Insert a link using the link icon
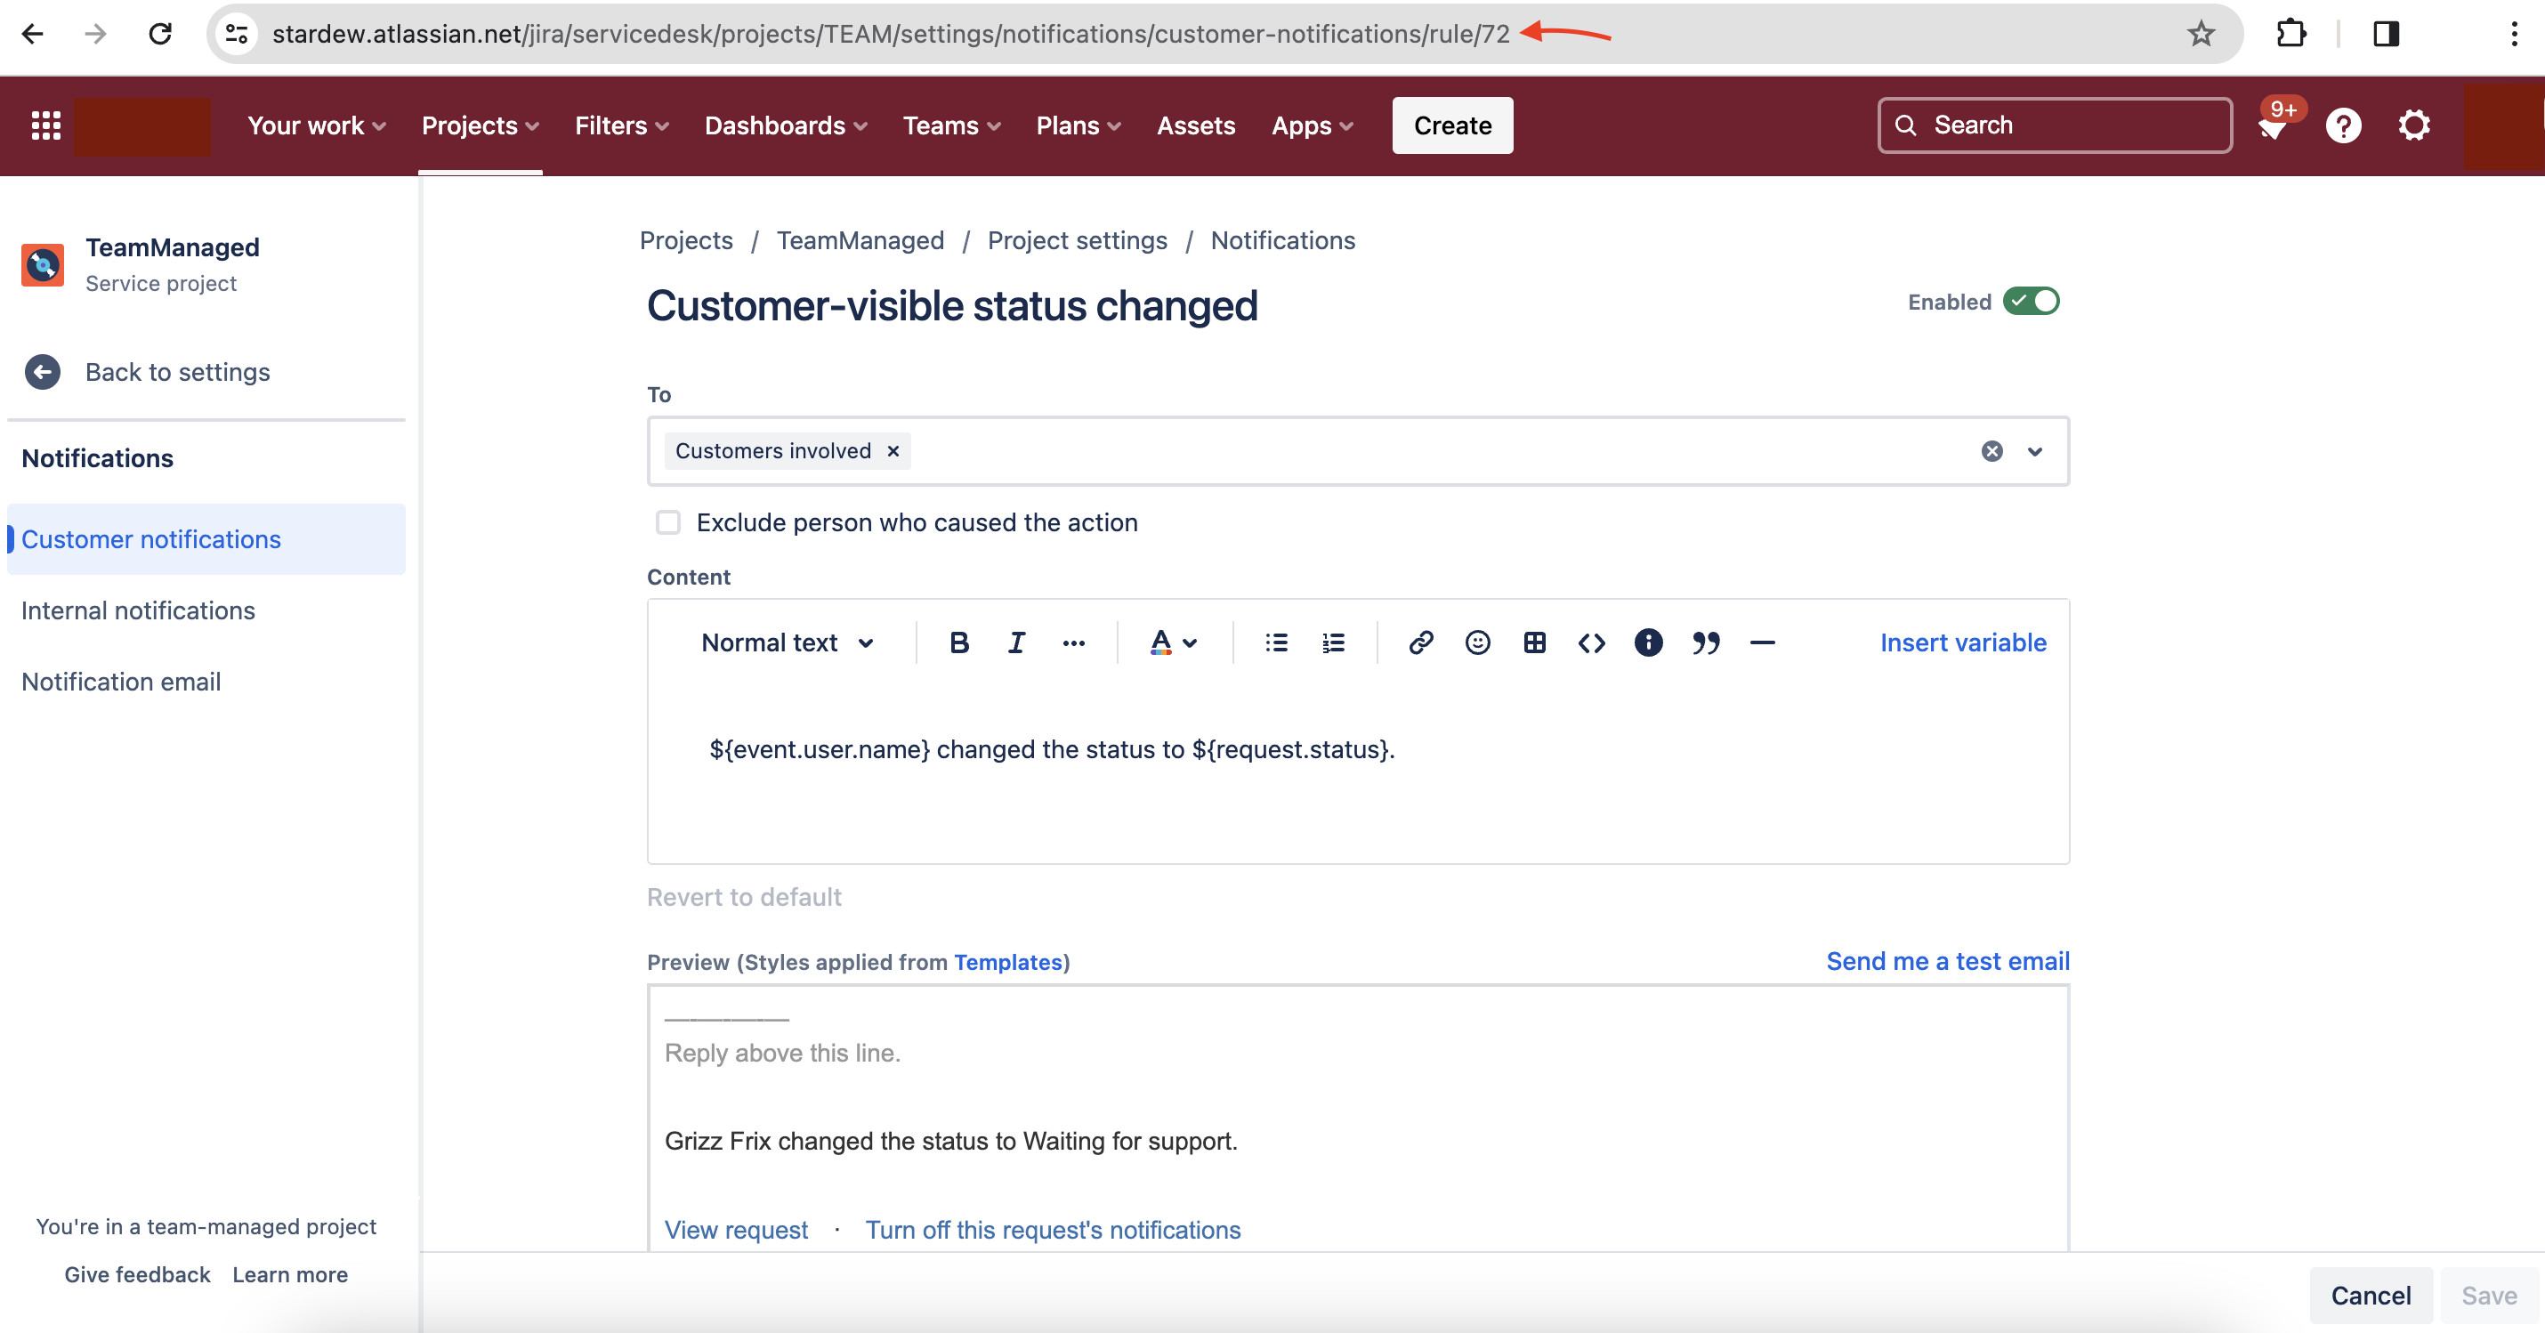This screenshot has height=1333, width=2545. tap(1419, 642)
